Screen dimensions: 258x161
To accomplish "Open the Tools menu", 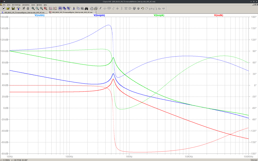I will tap(33, 5).
